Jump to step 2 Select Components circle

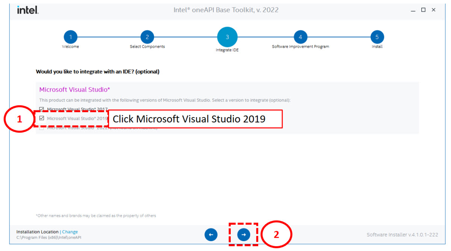147,37
